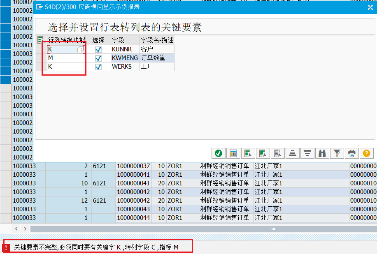
Task: Set a filter with the funnel icon
Action: [337, 153]
